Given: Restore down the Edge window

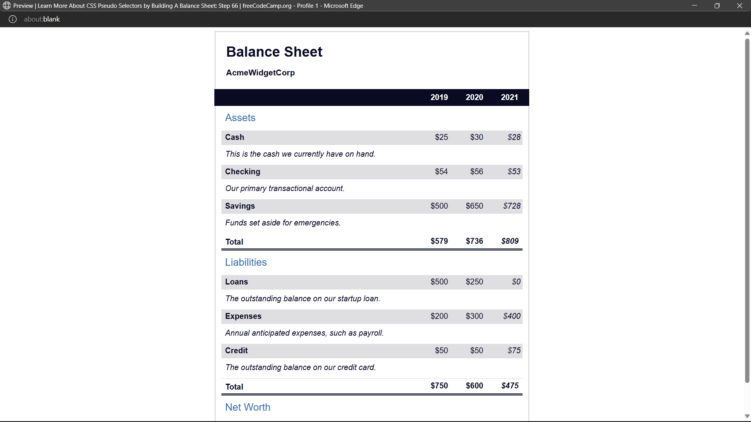Looking at the screenshot, I should click(x=717, y=5).
